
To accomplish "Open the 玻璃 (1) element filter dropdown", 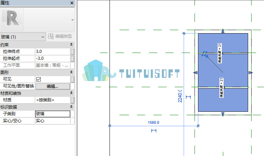I will [x=23, y=37].
